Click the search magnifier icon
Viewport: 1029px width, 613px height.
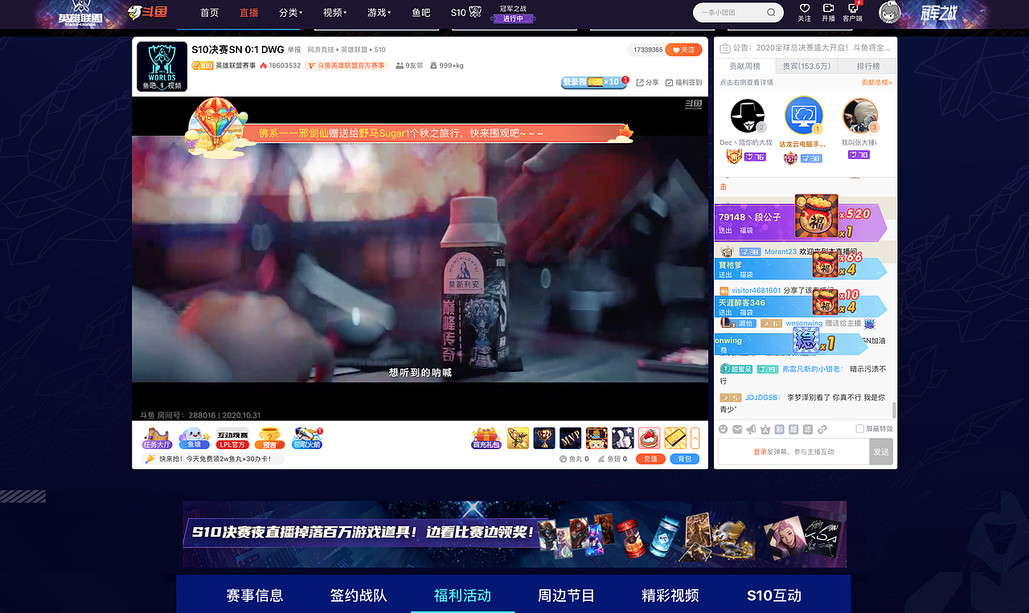[771, 13]
